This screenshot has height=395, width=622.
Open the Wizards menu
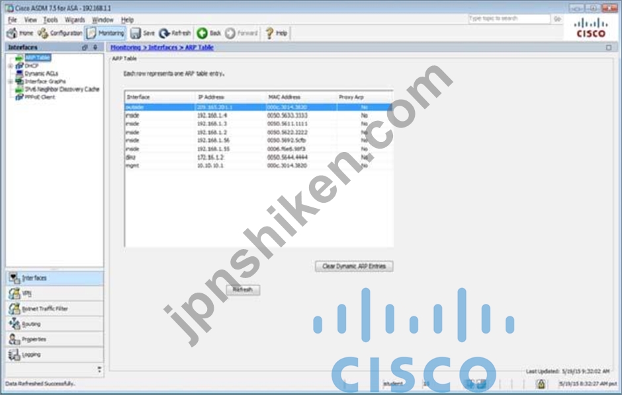coord(75,20)
